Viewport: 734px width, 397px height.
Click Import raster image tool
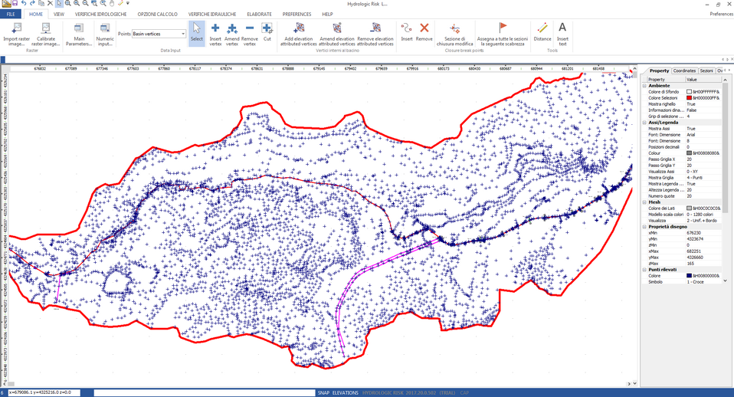click(16, 34)
